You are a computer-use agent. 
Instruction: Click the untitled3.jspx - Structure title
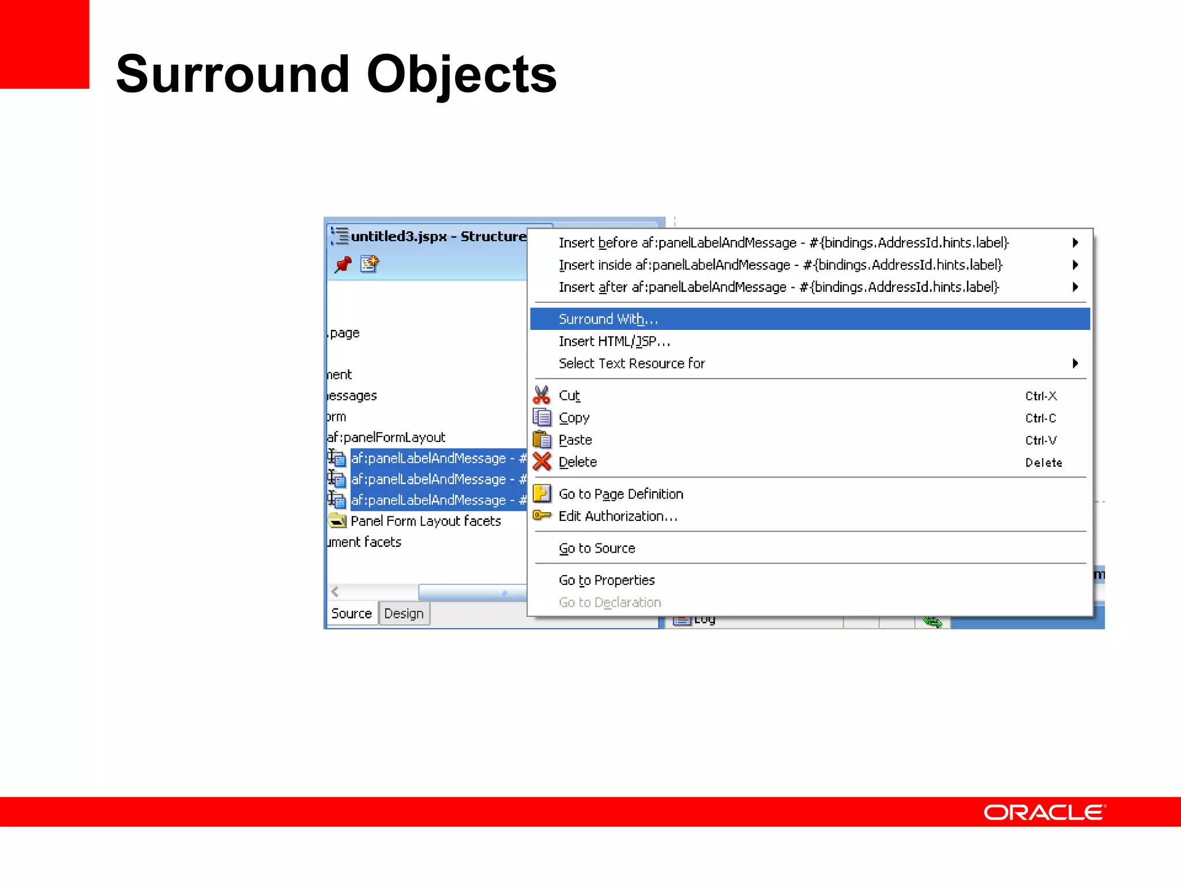(438, 236)
